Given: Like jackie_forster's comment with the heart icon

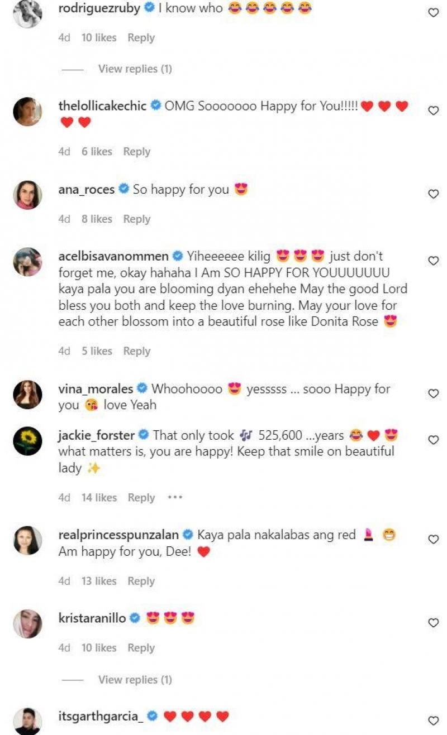Looking at the screenshot, I should 432,439.
